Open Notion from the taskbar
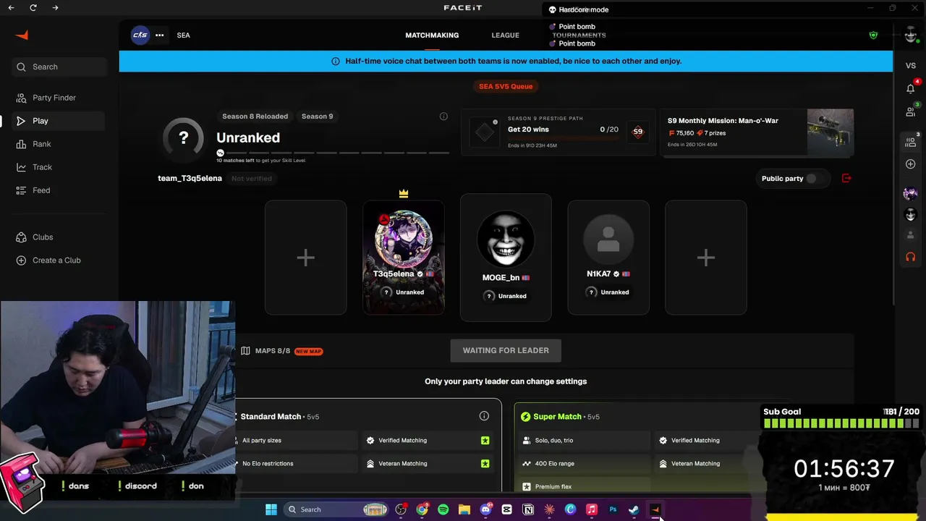 528,509
